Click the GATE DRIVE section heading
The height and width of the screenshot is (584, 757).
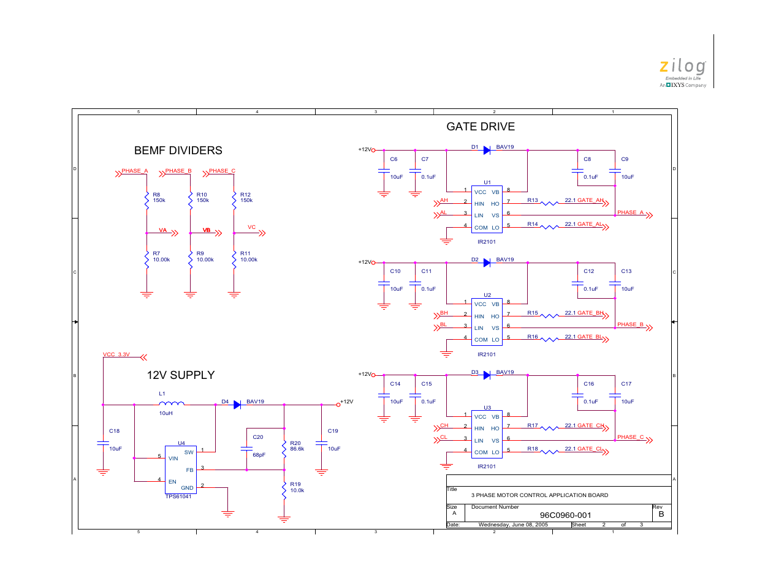[481, 127]
